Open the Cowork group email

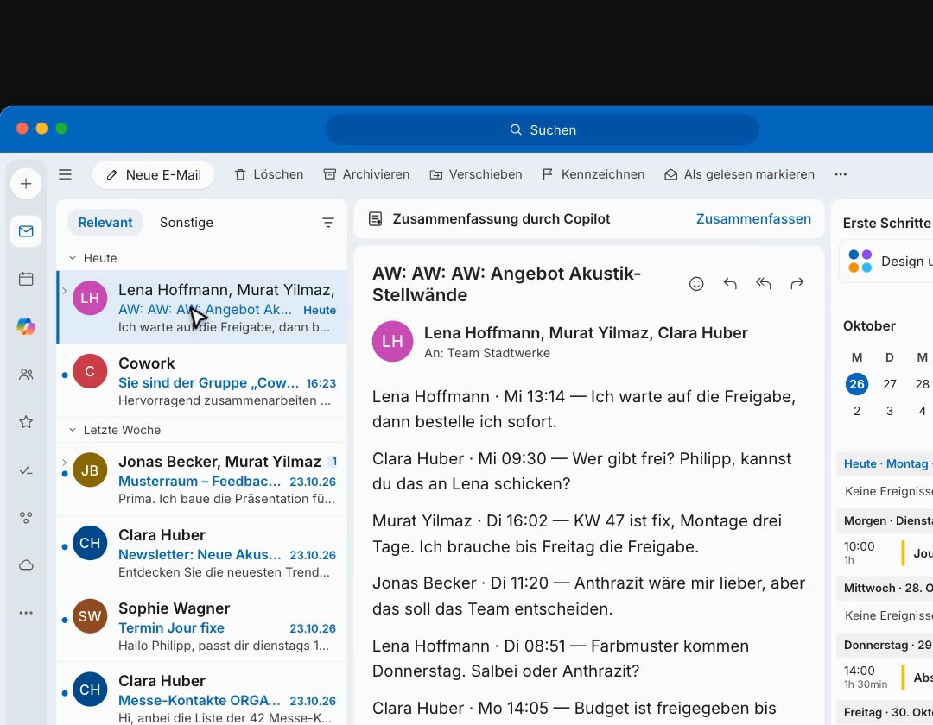click(x=202, y=381)
